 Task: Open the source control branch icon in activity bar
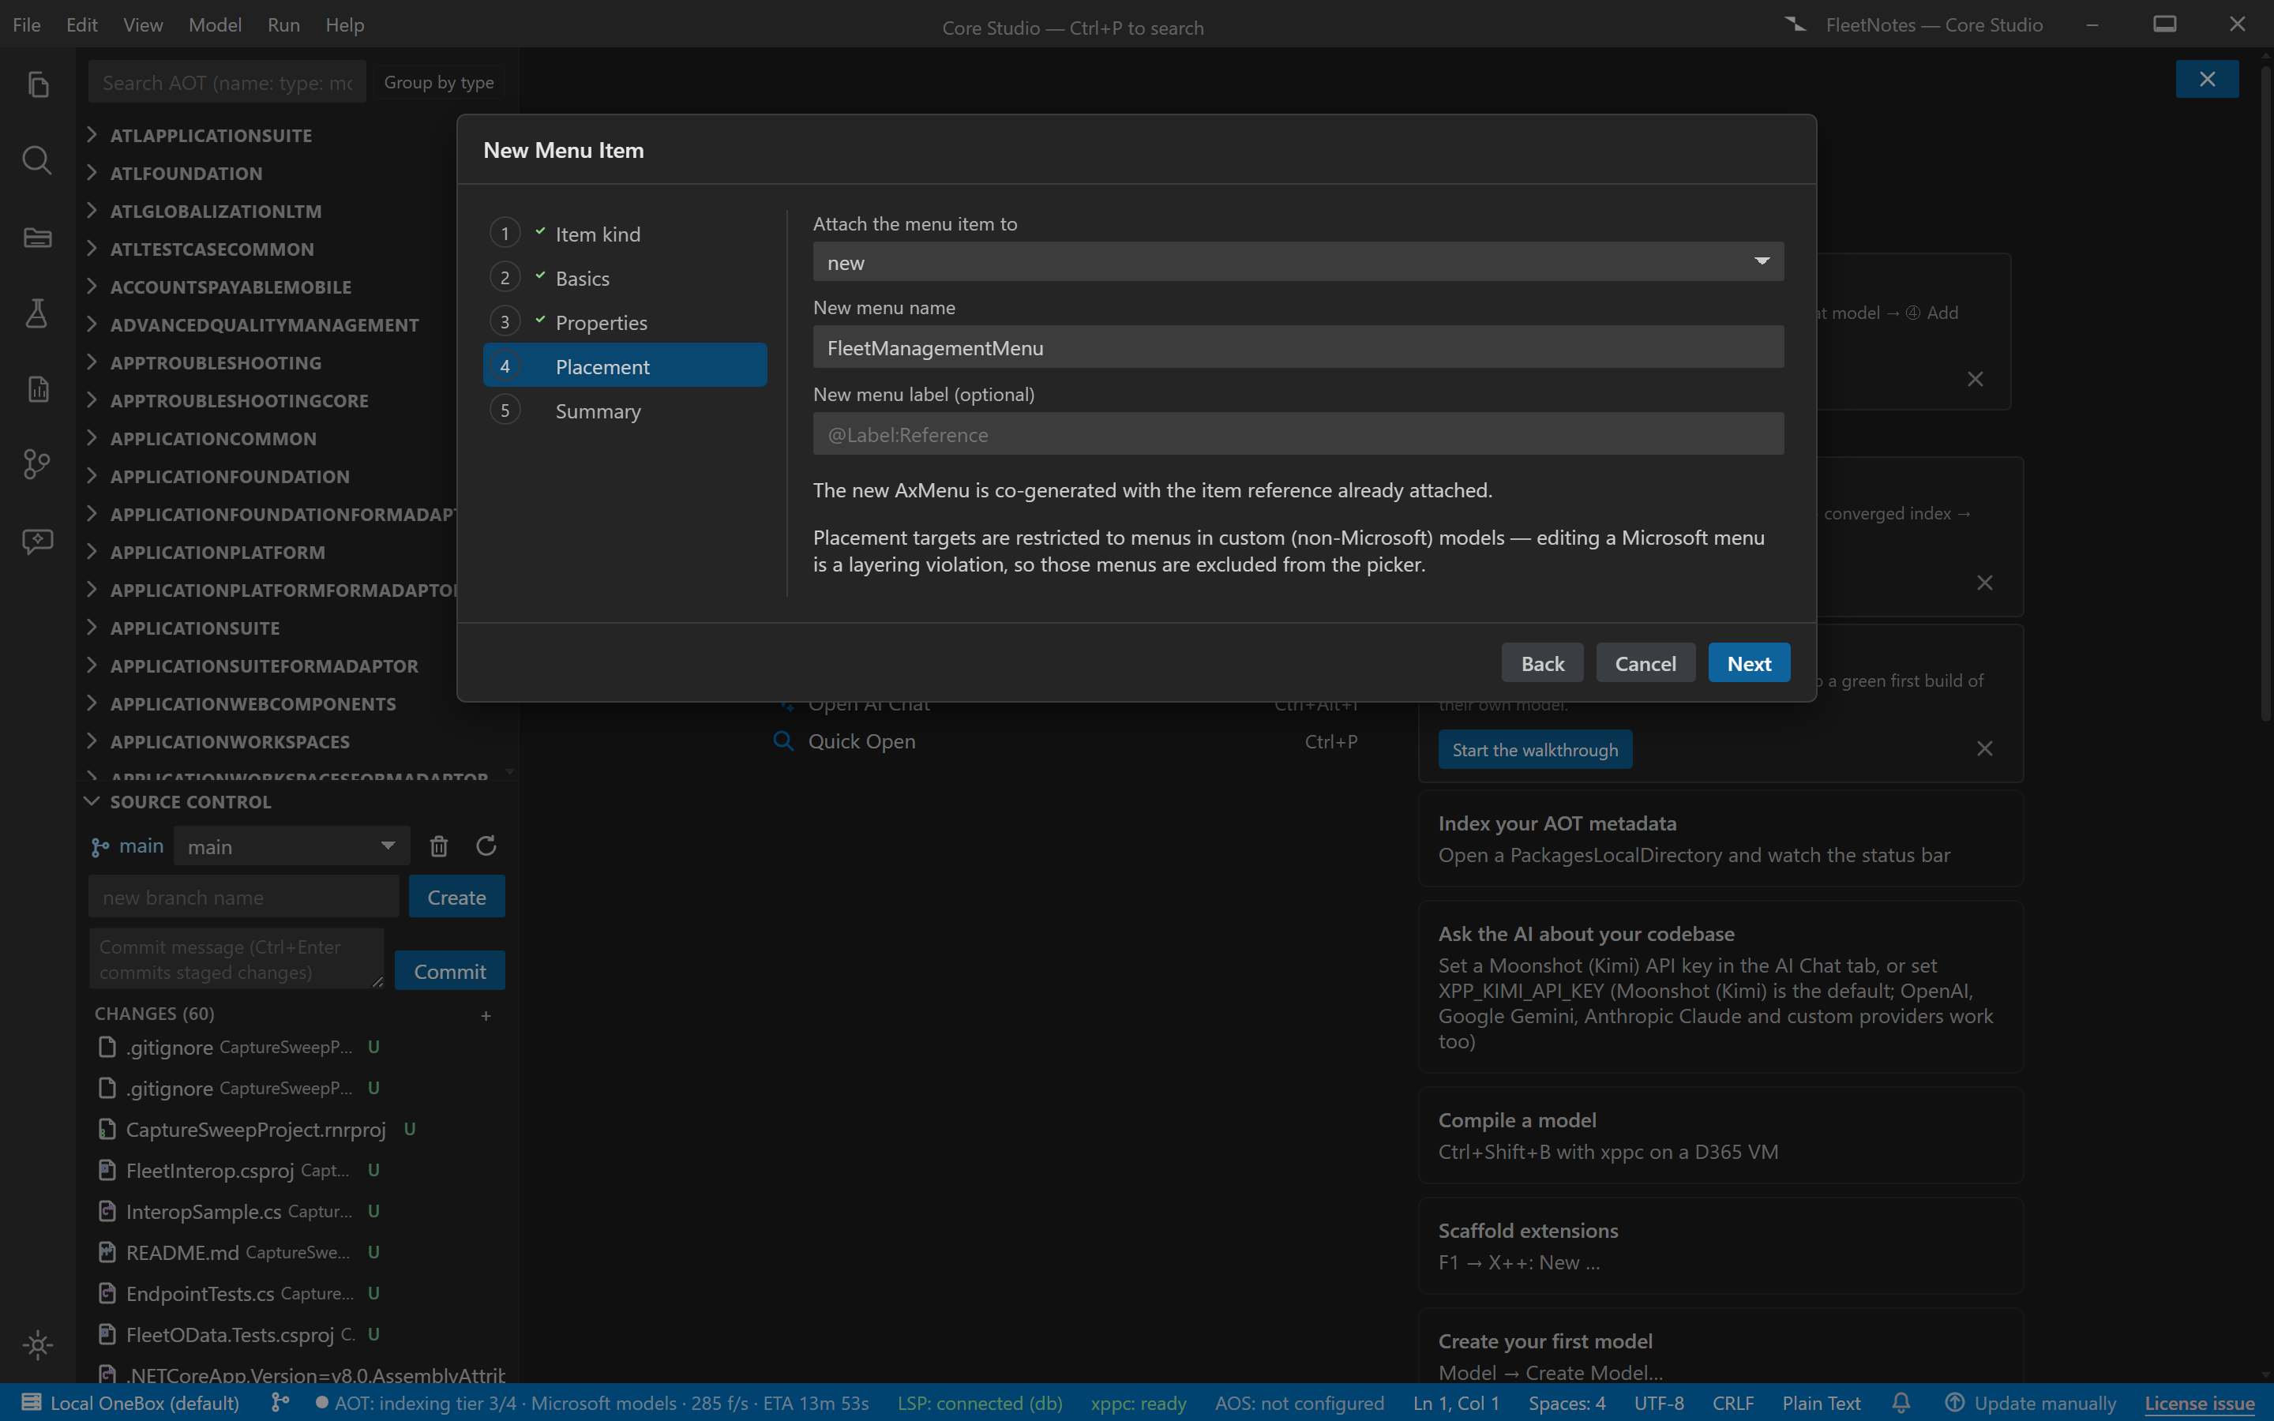[38, 464]
